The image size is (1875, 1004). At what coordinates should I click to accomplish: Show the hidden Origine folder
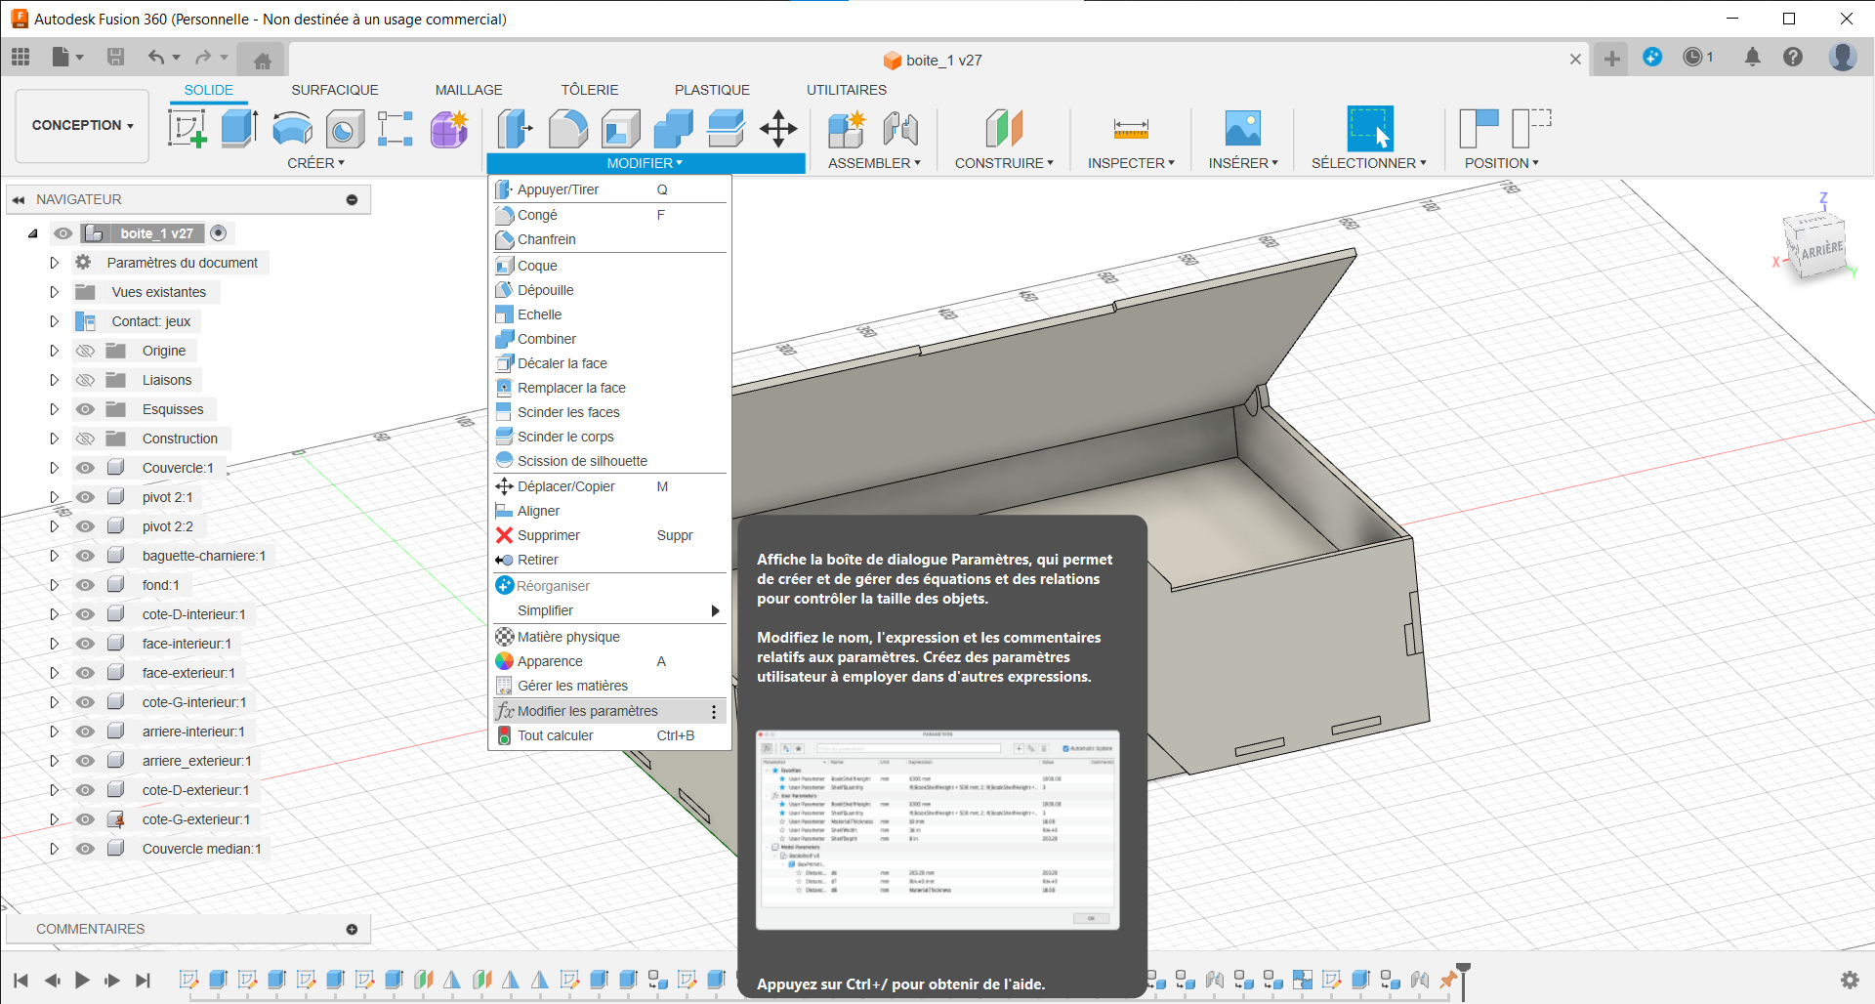click(85, 351)
